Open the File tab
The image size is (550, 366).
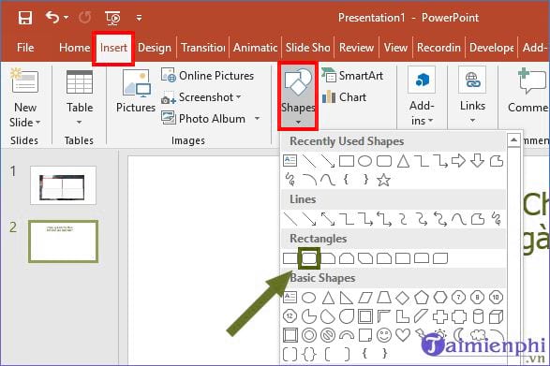click(25, 48)
